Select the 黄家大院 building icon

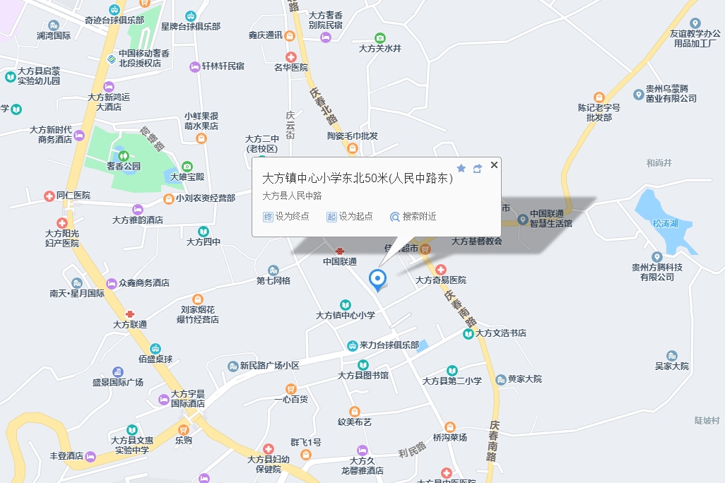point(501,380)
